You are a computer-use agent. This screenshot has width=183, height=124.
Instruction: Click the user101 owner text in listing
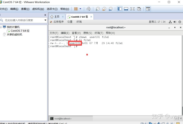point(75,43)
